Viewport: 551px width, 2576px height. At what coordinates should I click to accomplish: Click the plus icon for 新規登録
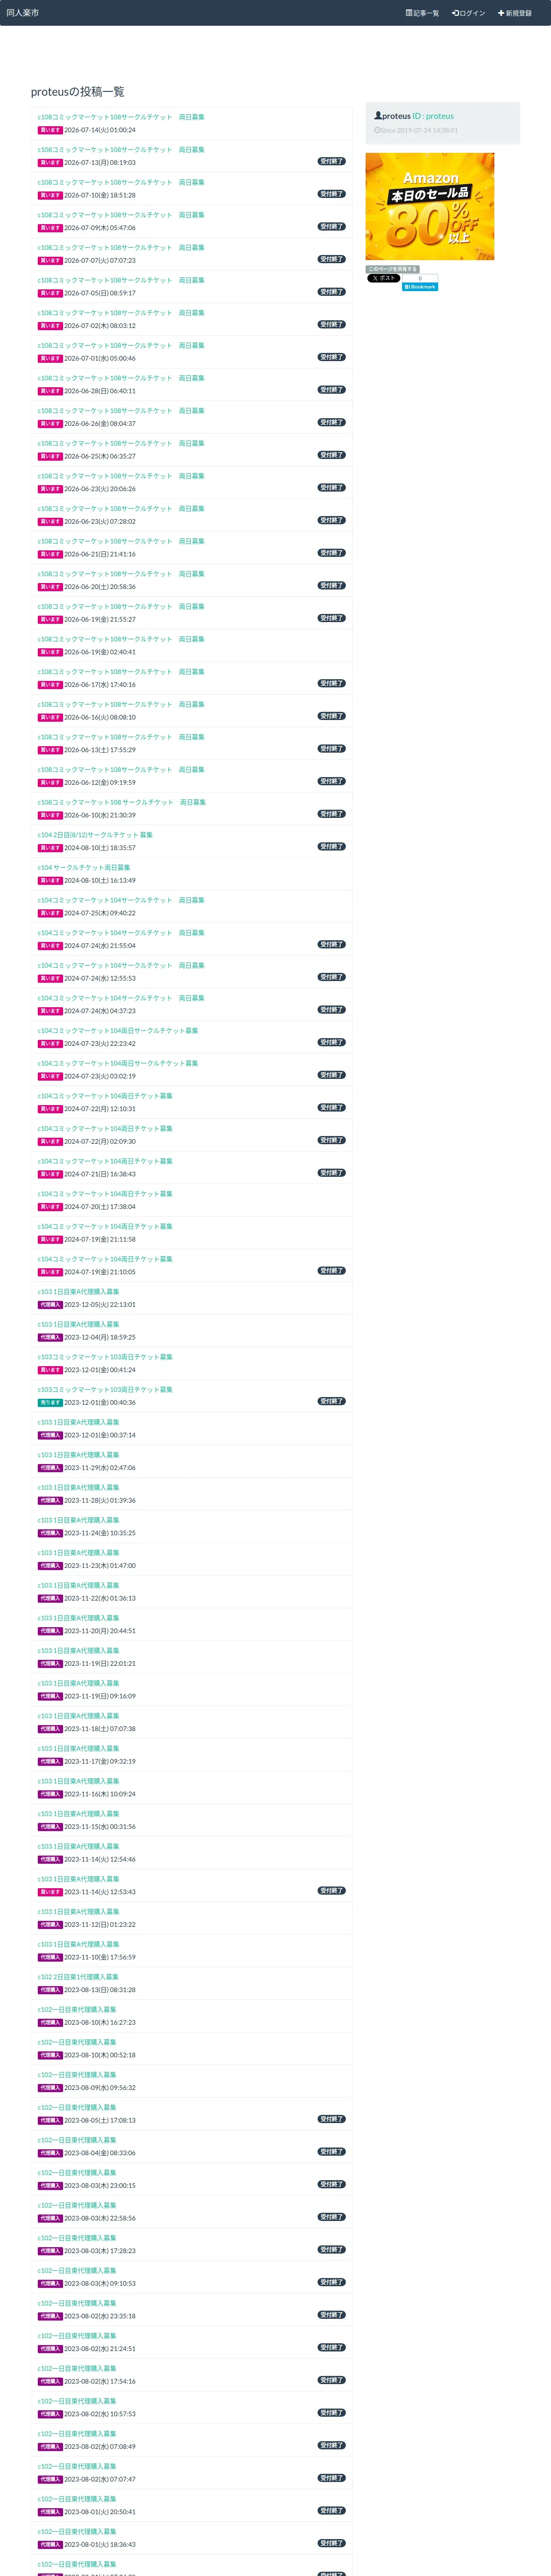coord(501,13)
